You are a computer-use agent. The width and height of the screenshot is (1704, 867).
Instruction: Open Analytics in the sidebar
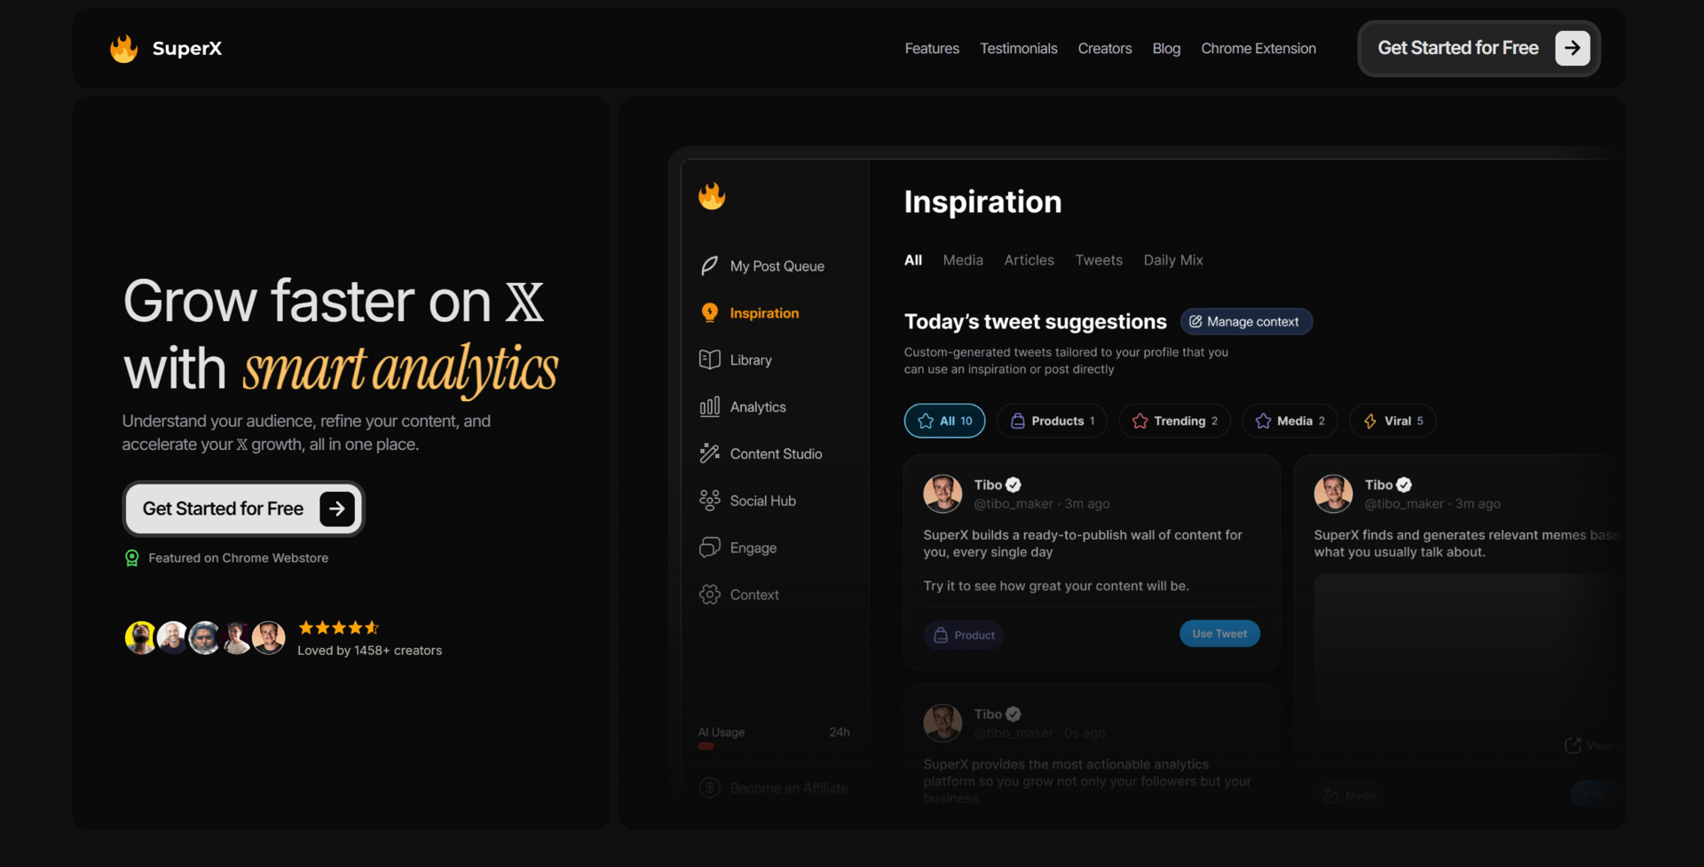click(x=743, y=406)
